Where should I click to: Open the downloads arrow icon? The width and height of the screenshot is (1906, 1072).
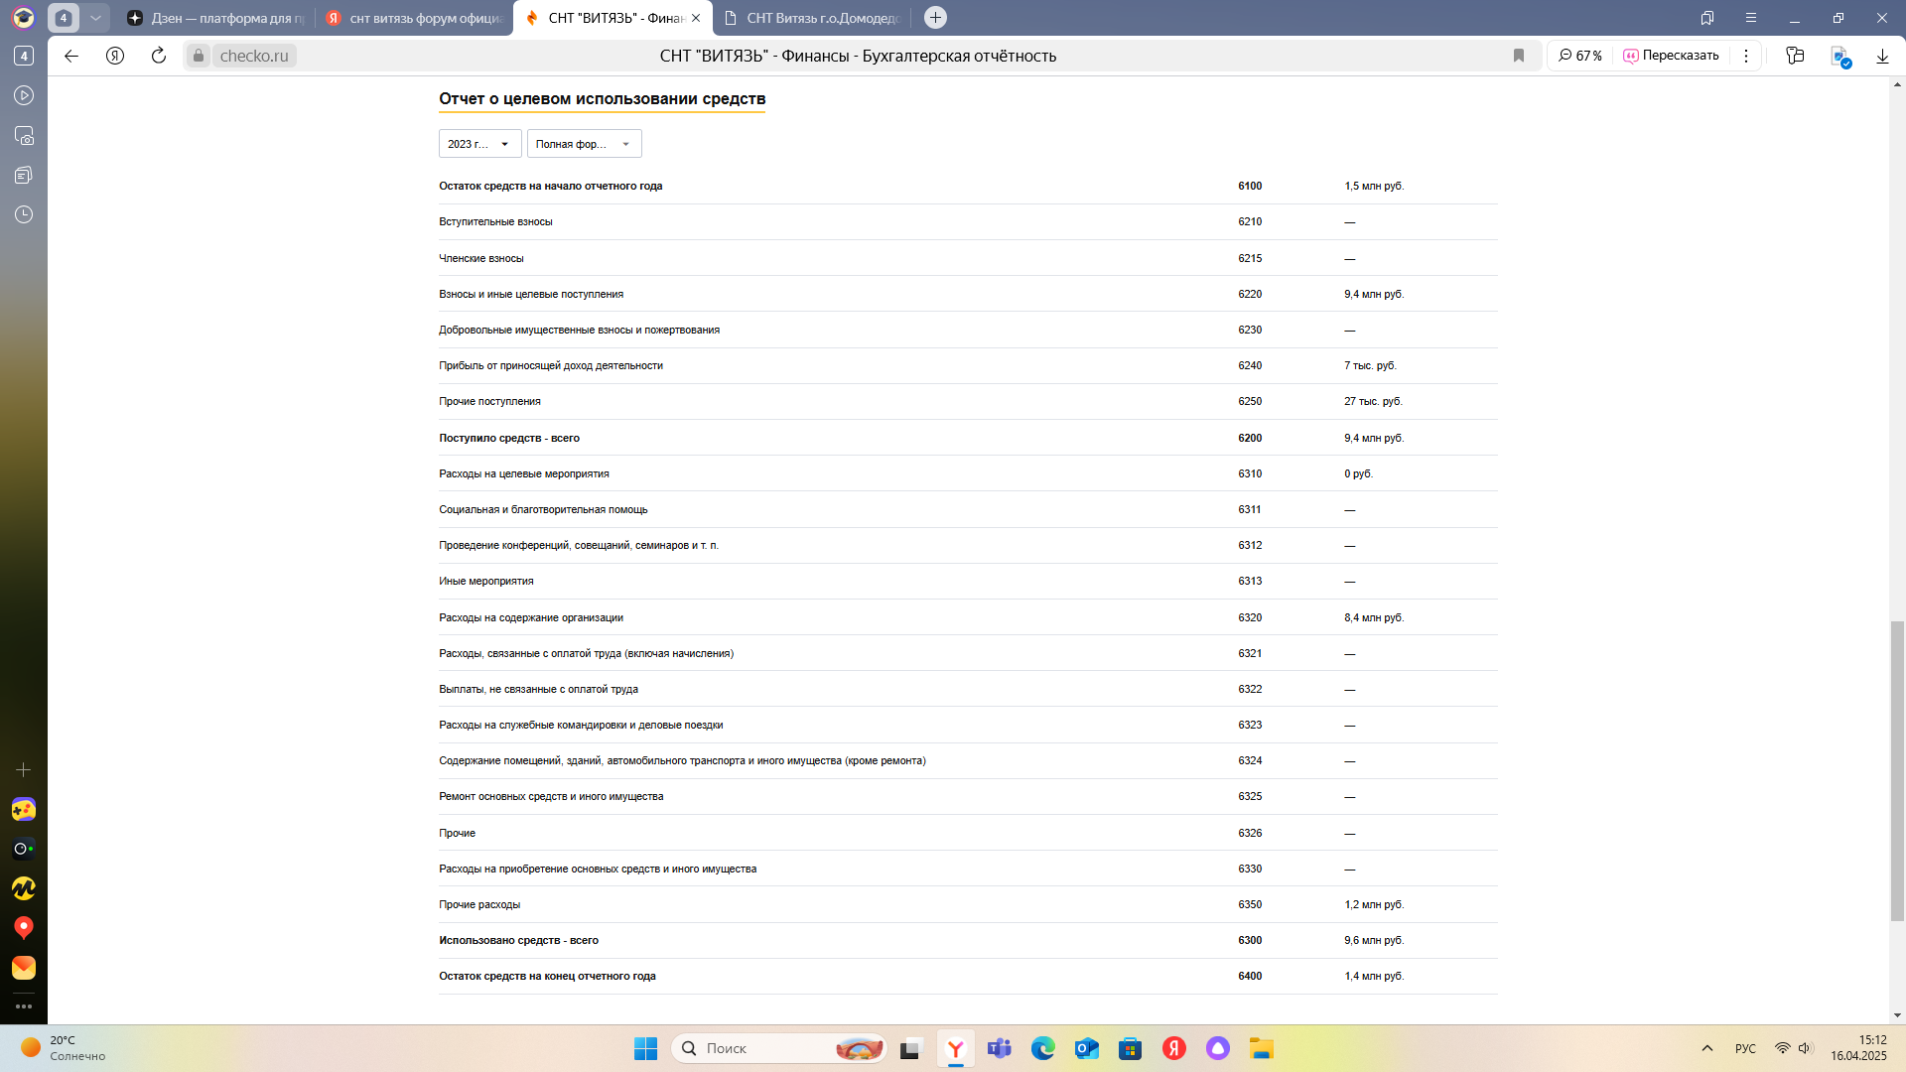(1882, 56)
